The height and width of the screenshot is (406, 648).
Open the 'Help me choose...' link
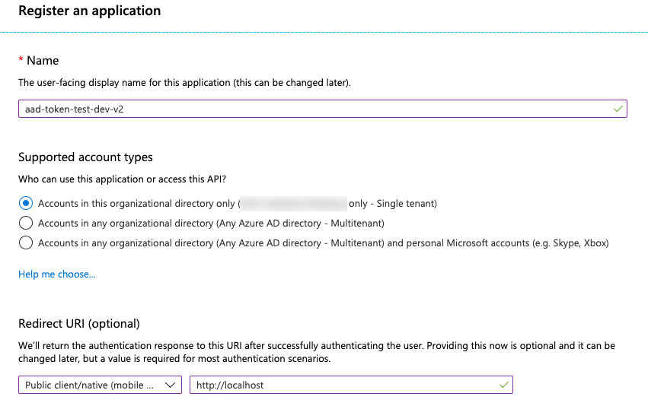point(56,274)
